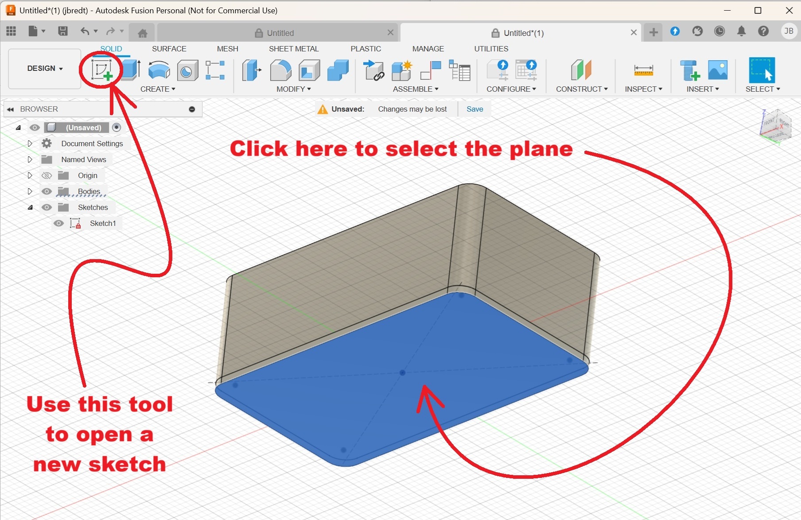This screenshot has width=801, height=520.
Task: Collapse the Sketches folder
Action: click(x=30, y=207)
